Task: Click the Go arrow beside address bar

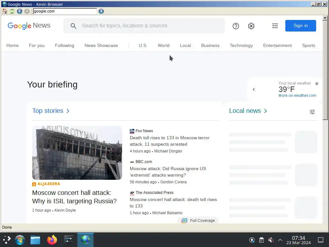Action: pyautogui.click(x=101, y=11)
